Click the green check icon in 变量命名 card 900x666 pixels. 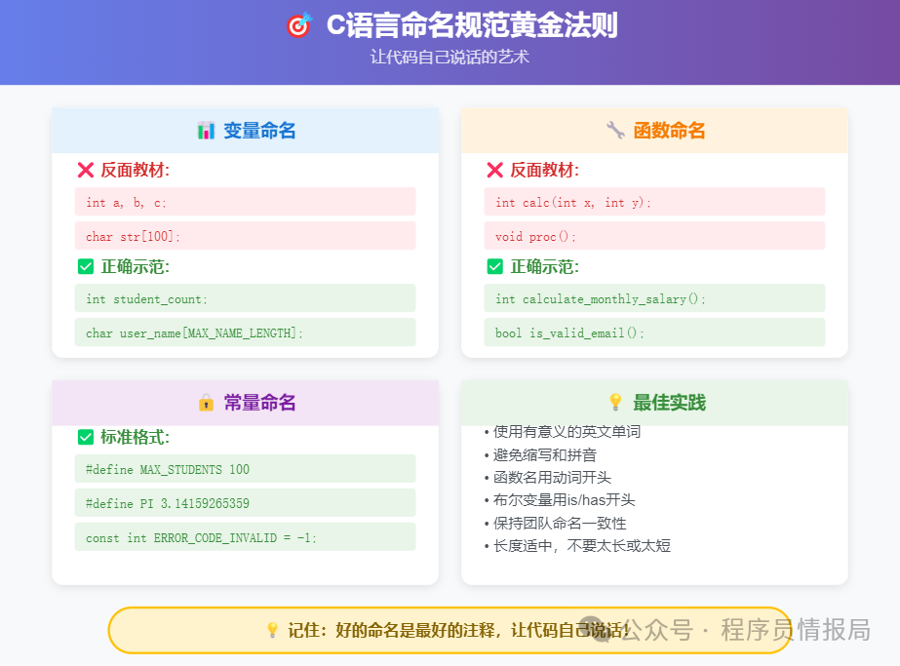[x=86, y=266]
